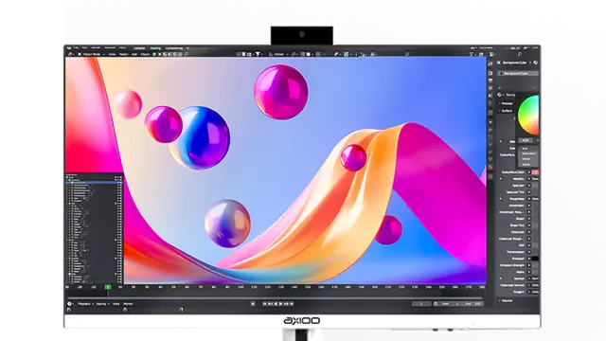Click the properties search magnifier icon
Screen dimensions: 606x341
(519, 55)
